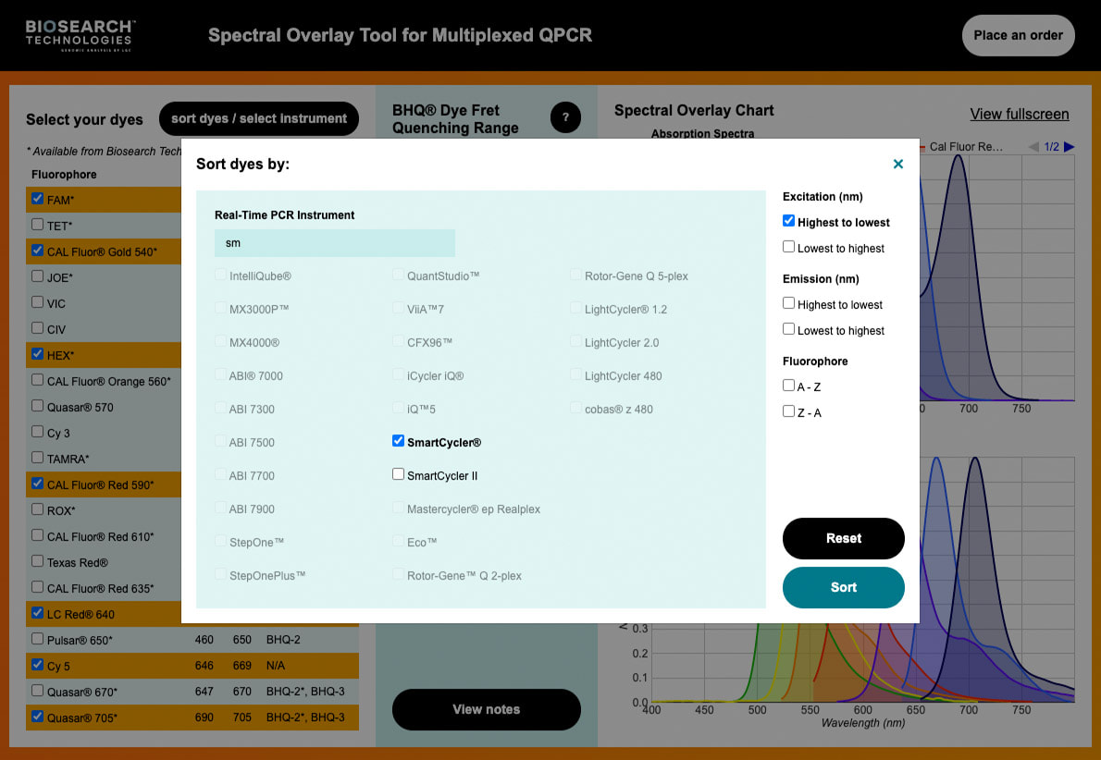Click the 'Real-Time PCR Instrument' label

tap(284, 215)
